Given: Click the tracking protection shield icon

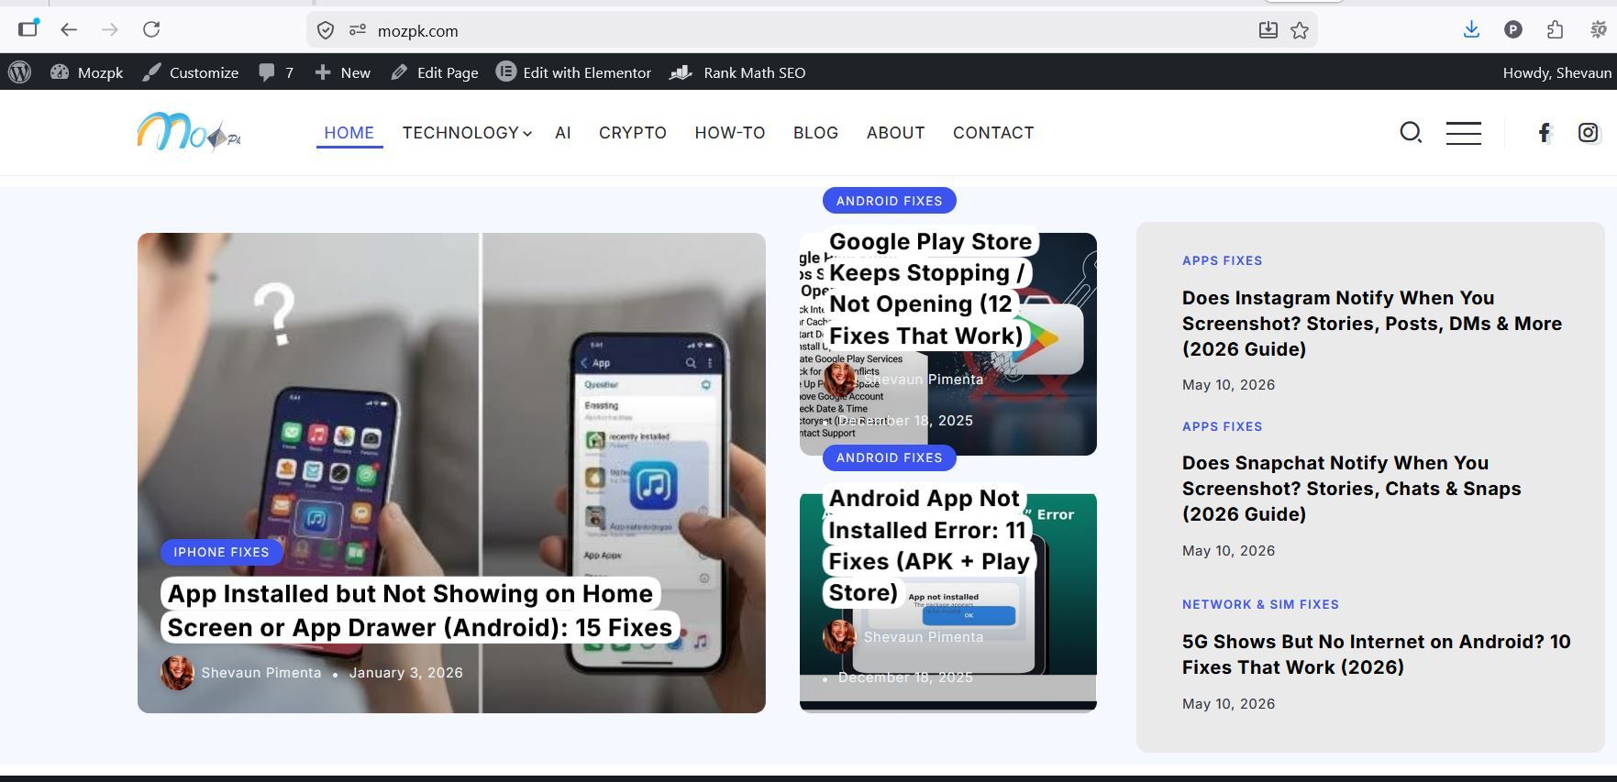Looking at the screenshot, I should pyautogui.click(x=326, y=30).
